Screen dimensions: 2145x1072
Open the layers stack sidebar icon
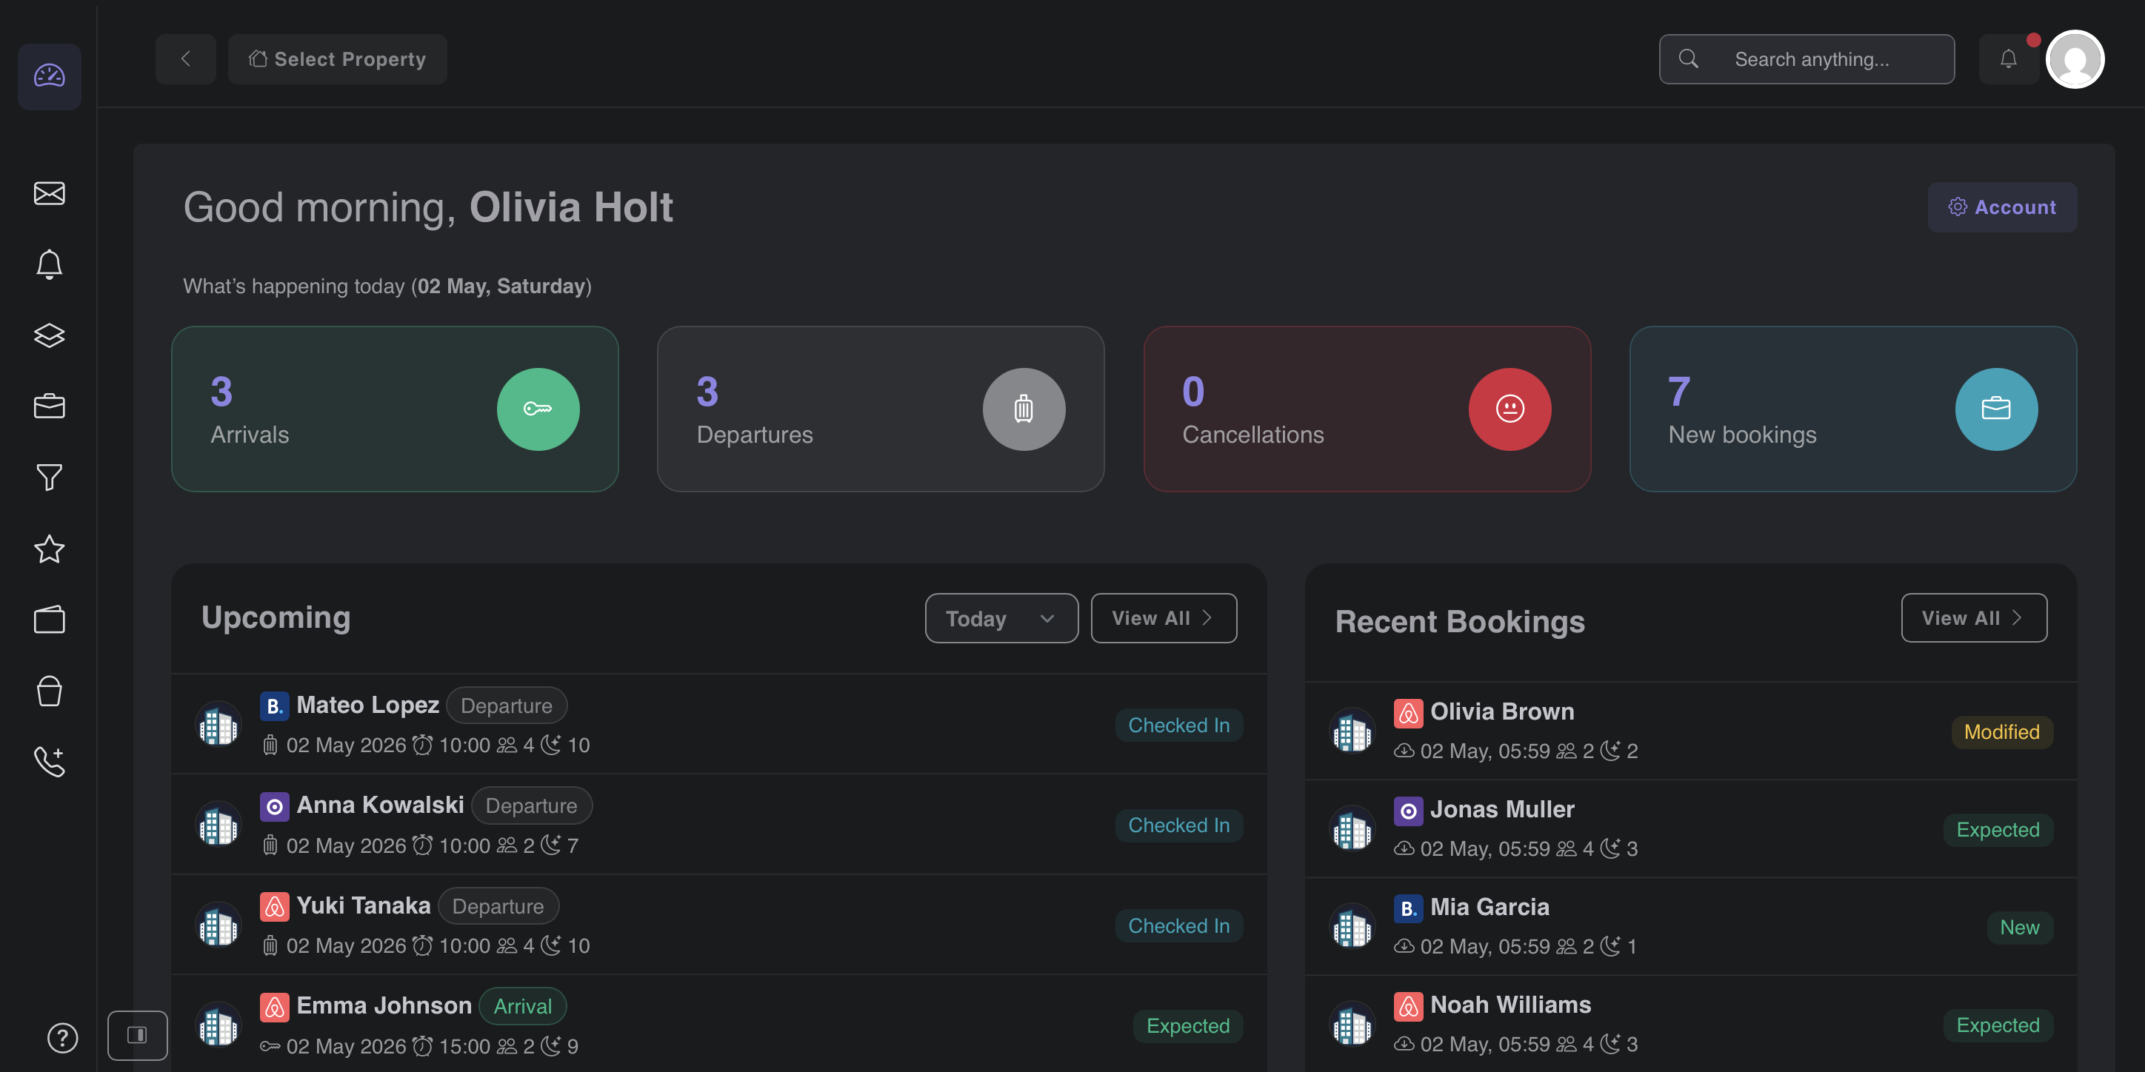tap(49, 335)
